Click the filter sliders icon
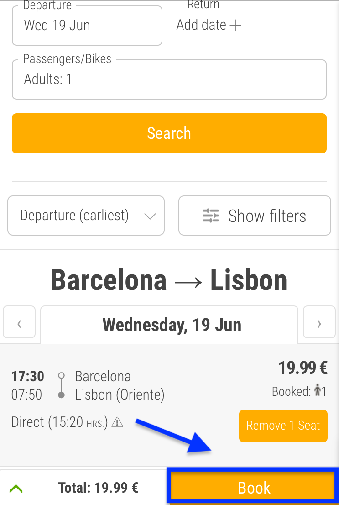This screenshot has width=339, height=505. (x=211, y=216)
